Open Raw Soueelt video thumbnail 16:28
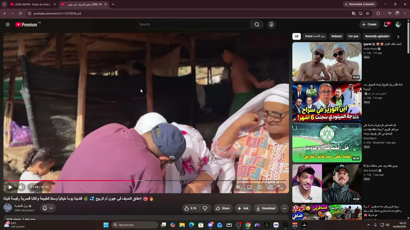Screen dimensions: 410x230 pos(327,183)
